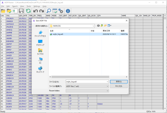Click the Settings gears toolbar icon

[x=61, y=11]
